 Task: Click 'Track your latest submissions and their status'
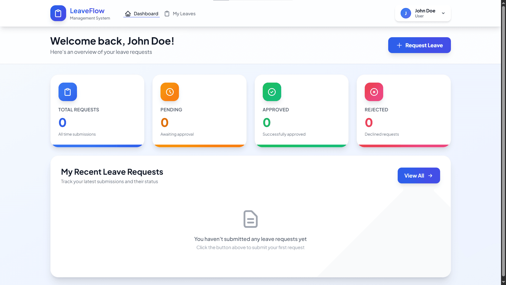click(109, 182)
